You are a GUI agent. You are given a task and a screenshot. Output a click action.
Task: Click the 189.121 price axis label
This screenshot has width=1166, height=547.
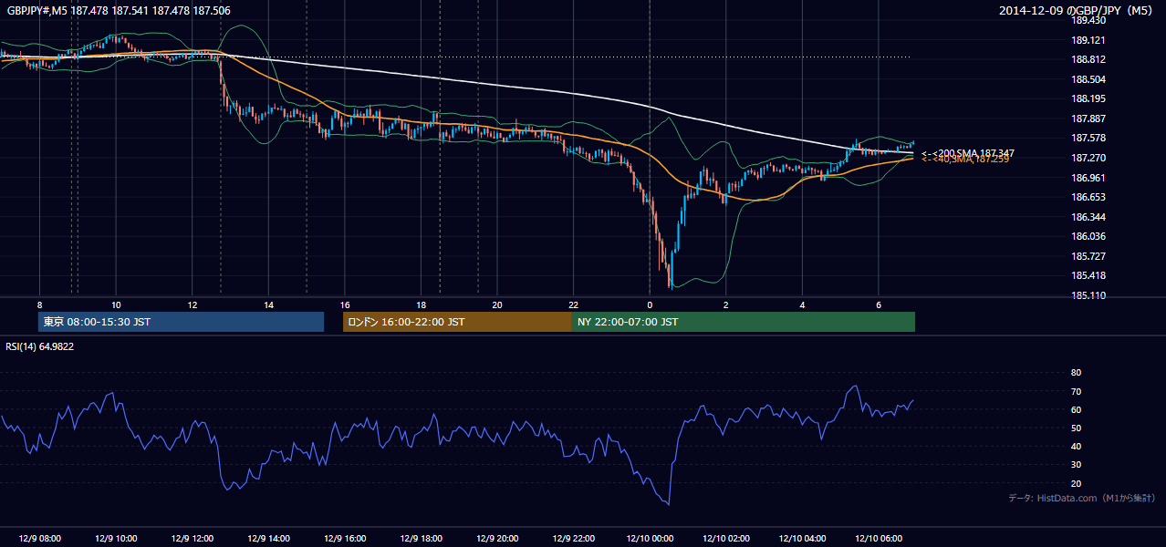point(1088,40)
